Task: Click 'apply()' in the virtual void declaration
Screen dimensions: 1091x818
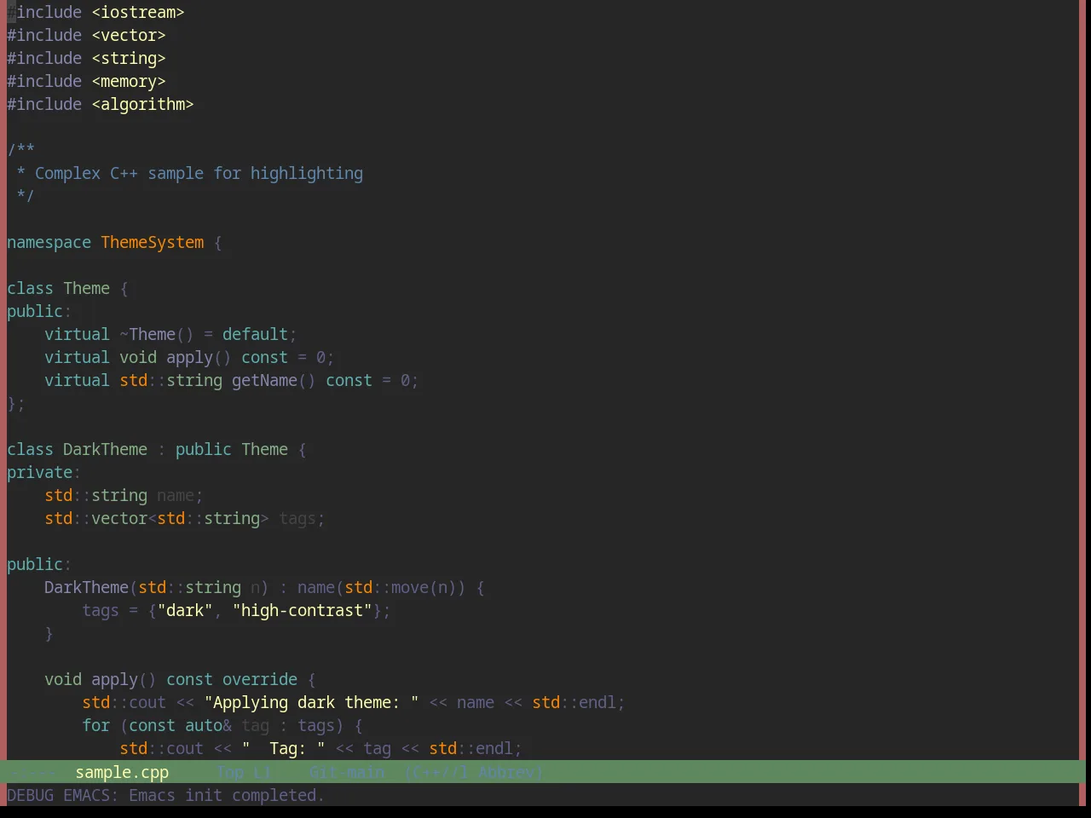Action: click(x=199, y=357)
